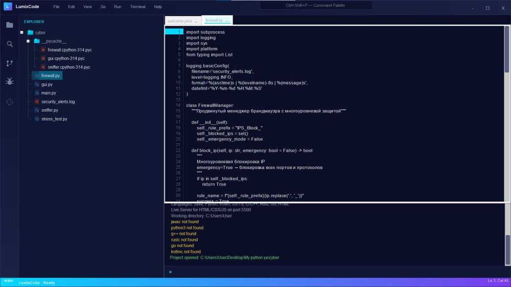Click the dotted circle extensions icon in sidebar

tap(9, 102)
